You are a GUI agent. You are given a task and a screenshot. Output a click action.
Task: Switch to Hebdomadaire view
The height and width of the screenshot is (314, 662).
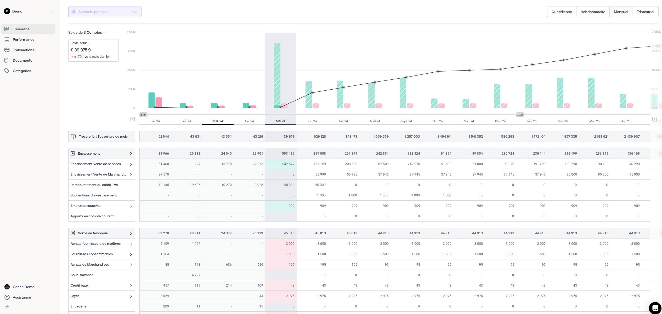pyautogui.click(x=593, y=12)
